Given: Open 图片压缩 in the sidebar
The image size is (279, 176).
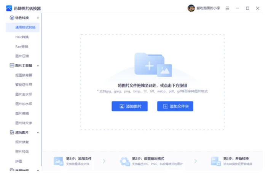Looking at the screenshot, I should [x=22, y=56].
